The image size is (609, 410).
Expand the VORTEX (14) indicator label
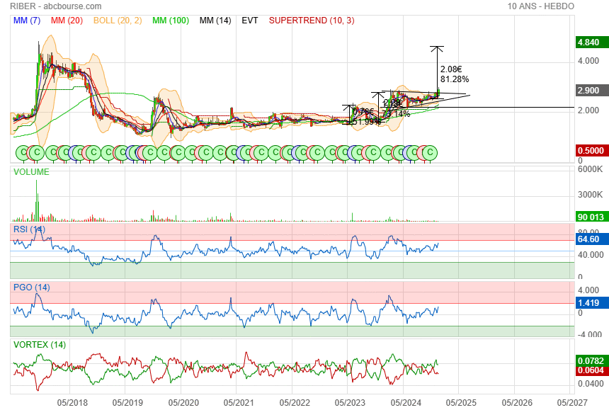(40, 345)
